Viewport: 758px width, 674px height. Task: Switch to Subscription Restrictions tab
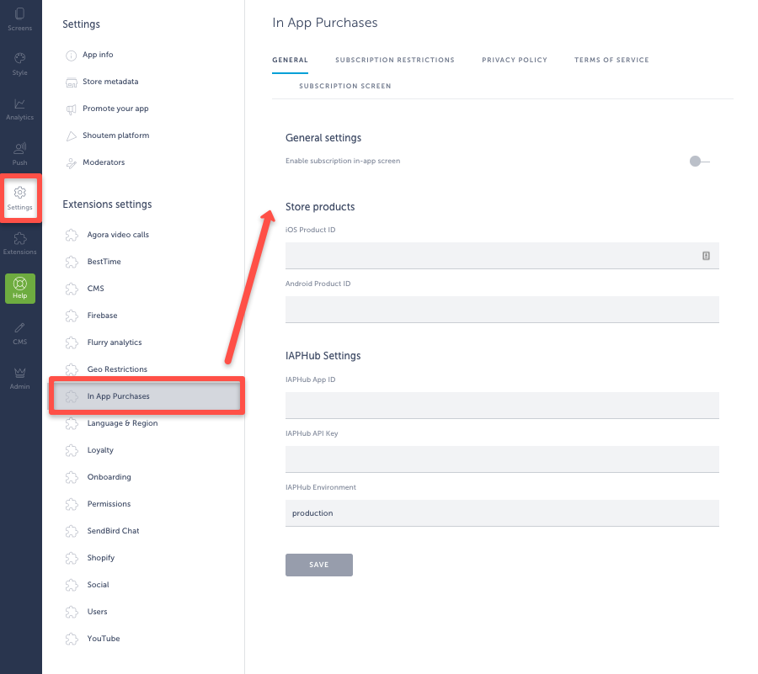coord(394,60)
